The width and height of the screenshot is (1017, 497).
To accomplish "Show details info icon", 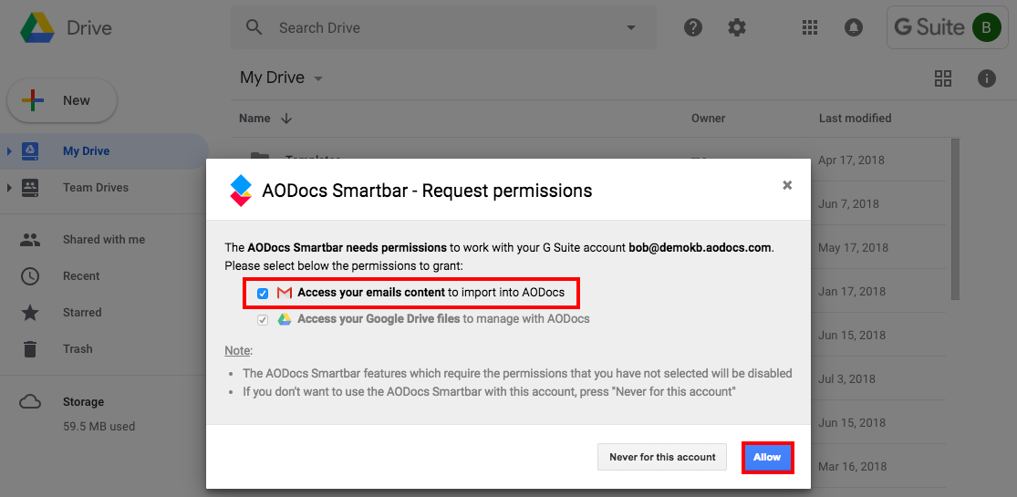I will coord(987,78).
